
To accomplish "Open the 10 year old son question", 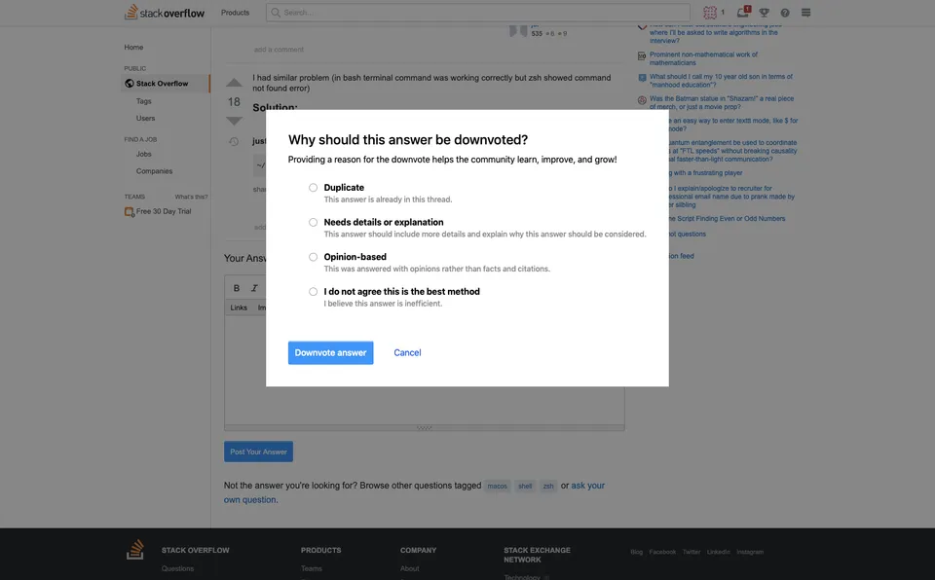I will click(721, 81).
